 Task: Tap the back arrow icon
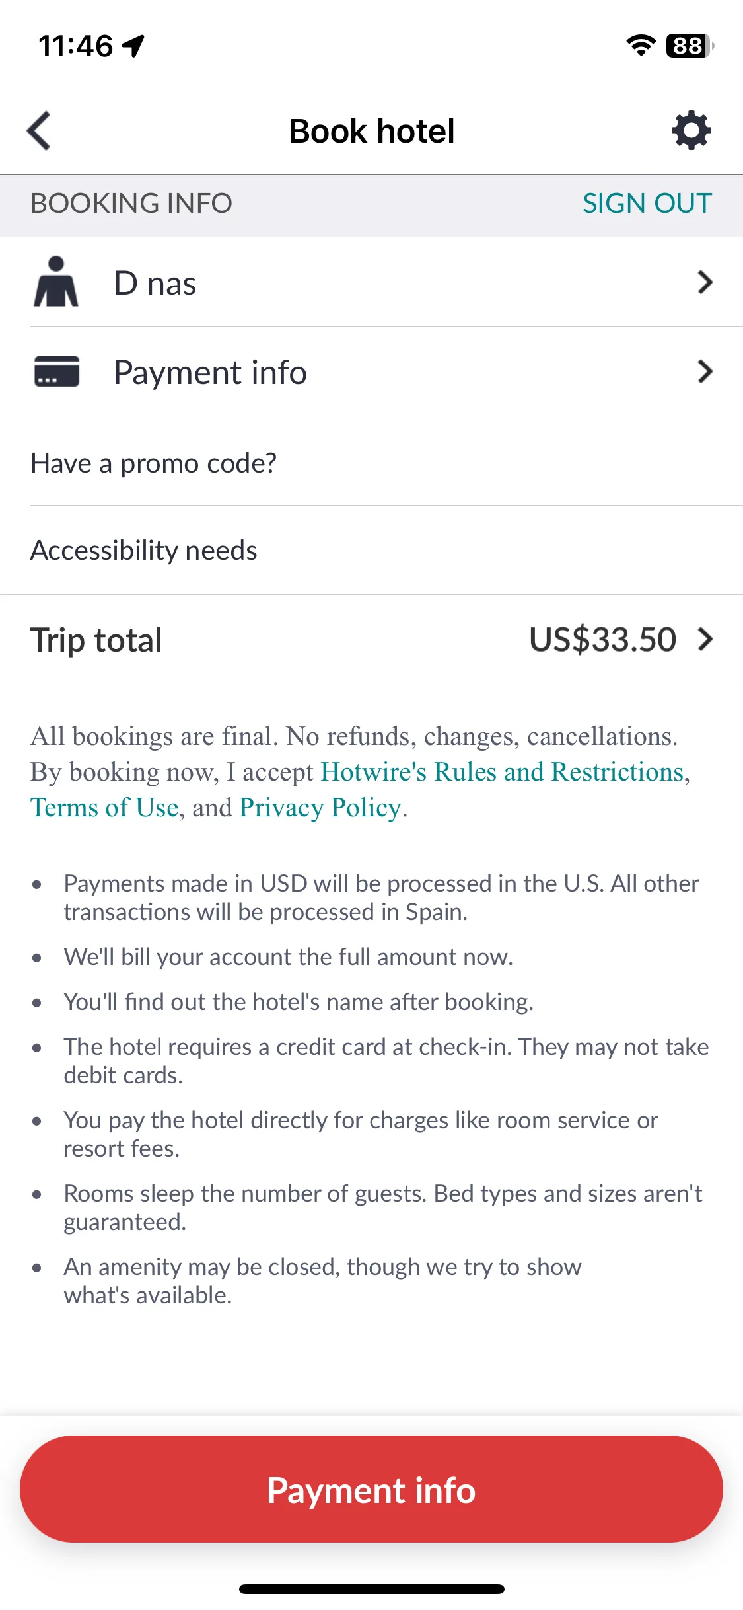(39, 131)
